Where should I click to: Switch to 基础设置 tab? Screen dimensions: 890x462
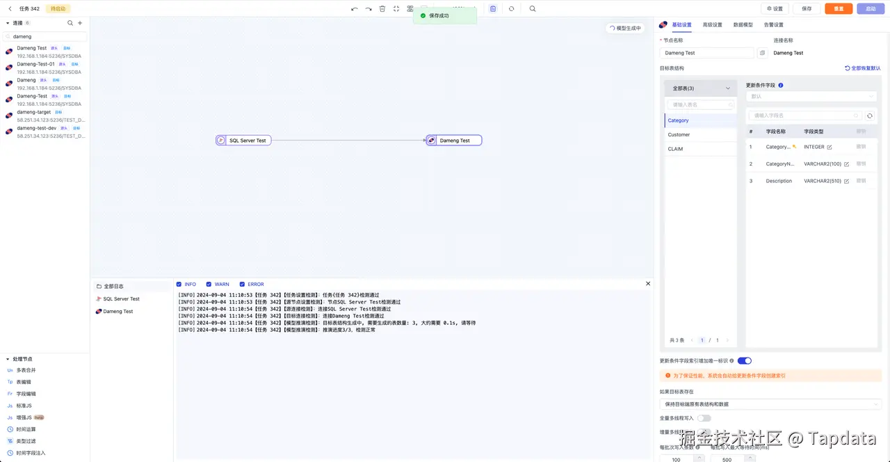pyautogui.click(x=681, y=25)
